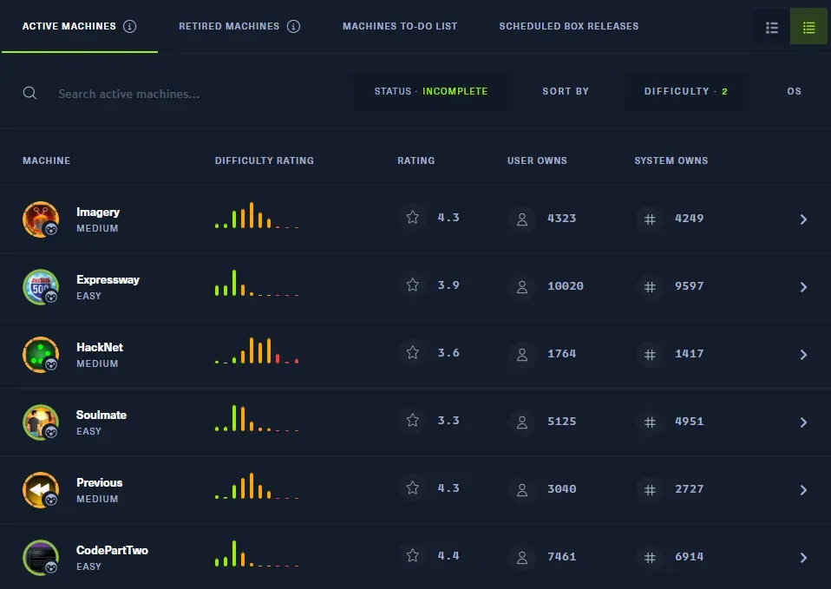
Task: Open the Scheduled Box Releases tab
Action: (568, 26)
